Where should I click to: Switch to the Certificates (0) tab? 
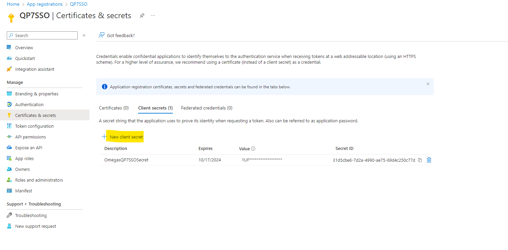pos(114,108)
